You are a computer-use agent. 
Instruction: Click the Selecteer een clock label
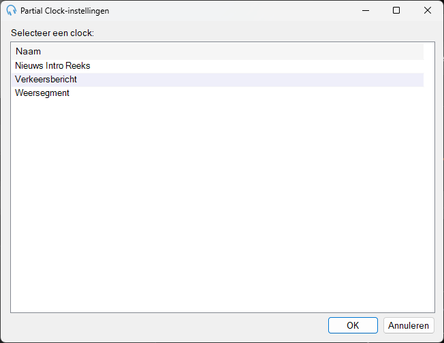click(x=52, y=33)
